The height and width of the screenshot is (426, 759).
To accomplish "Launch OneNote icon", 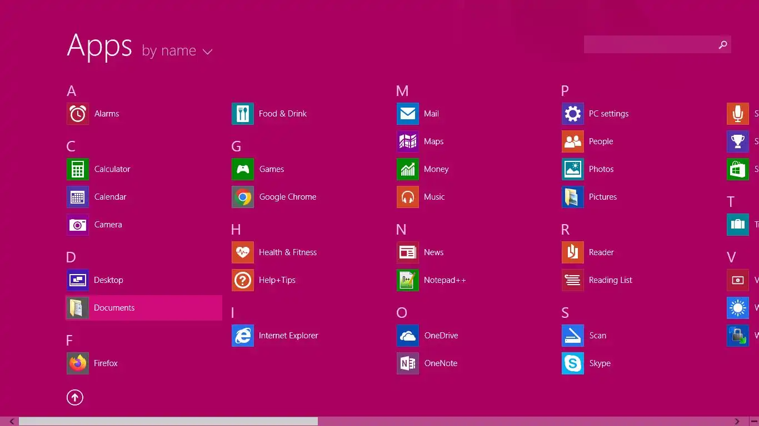I will tap(408, 363).
